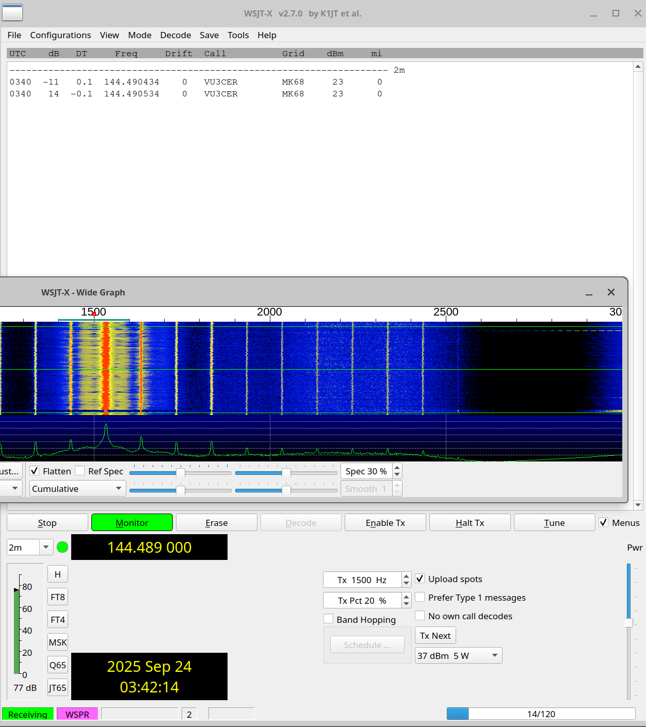Decrease the Tx 1500 Hz frequency
Viewport: 646px width, 727px height.
[407, 583]
